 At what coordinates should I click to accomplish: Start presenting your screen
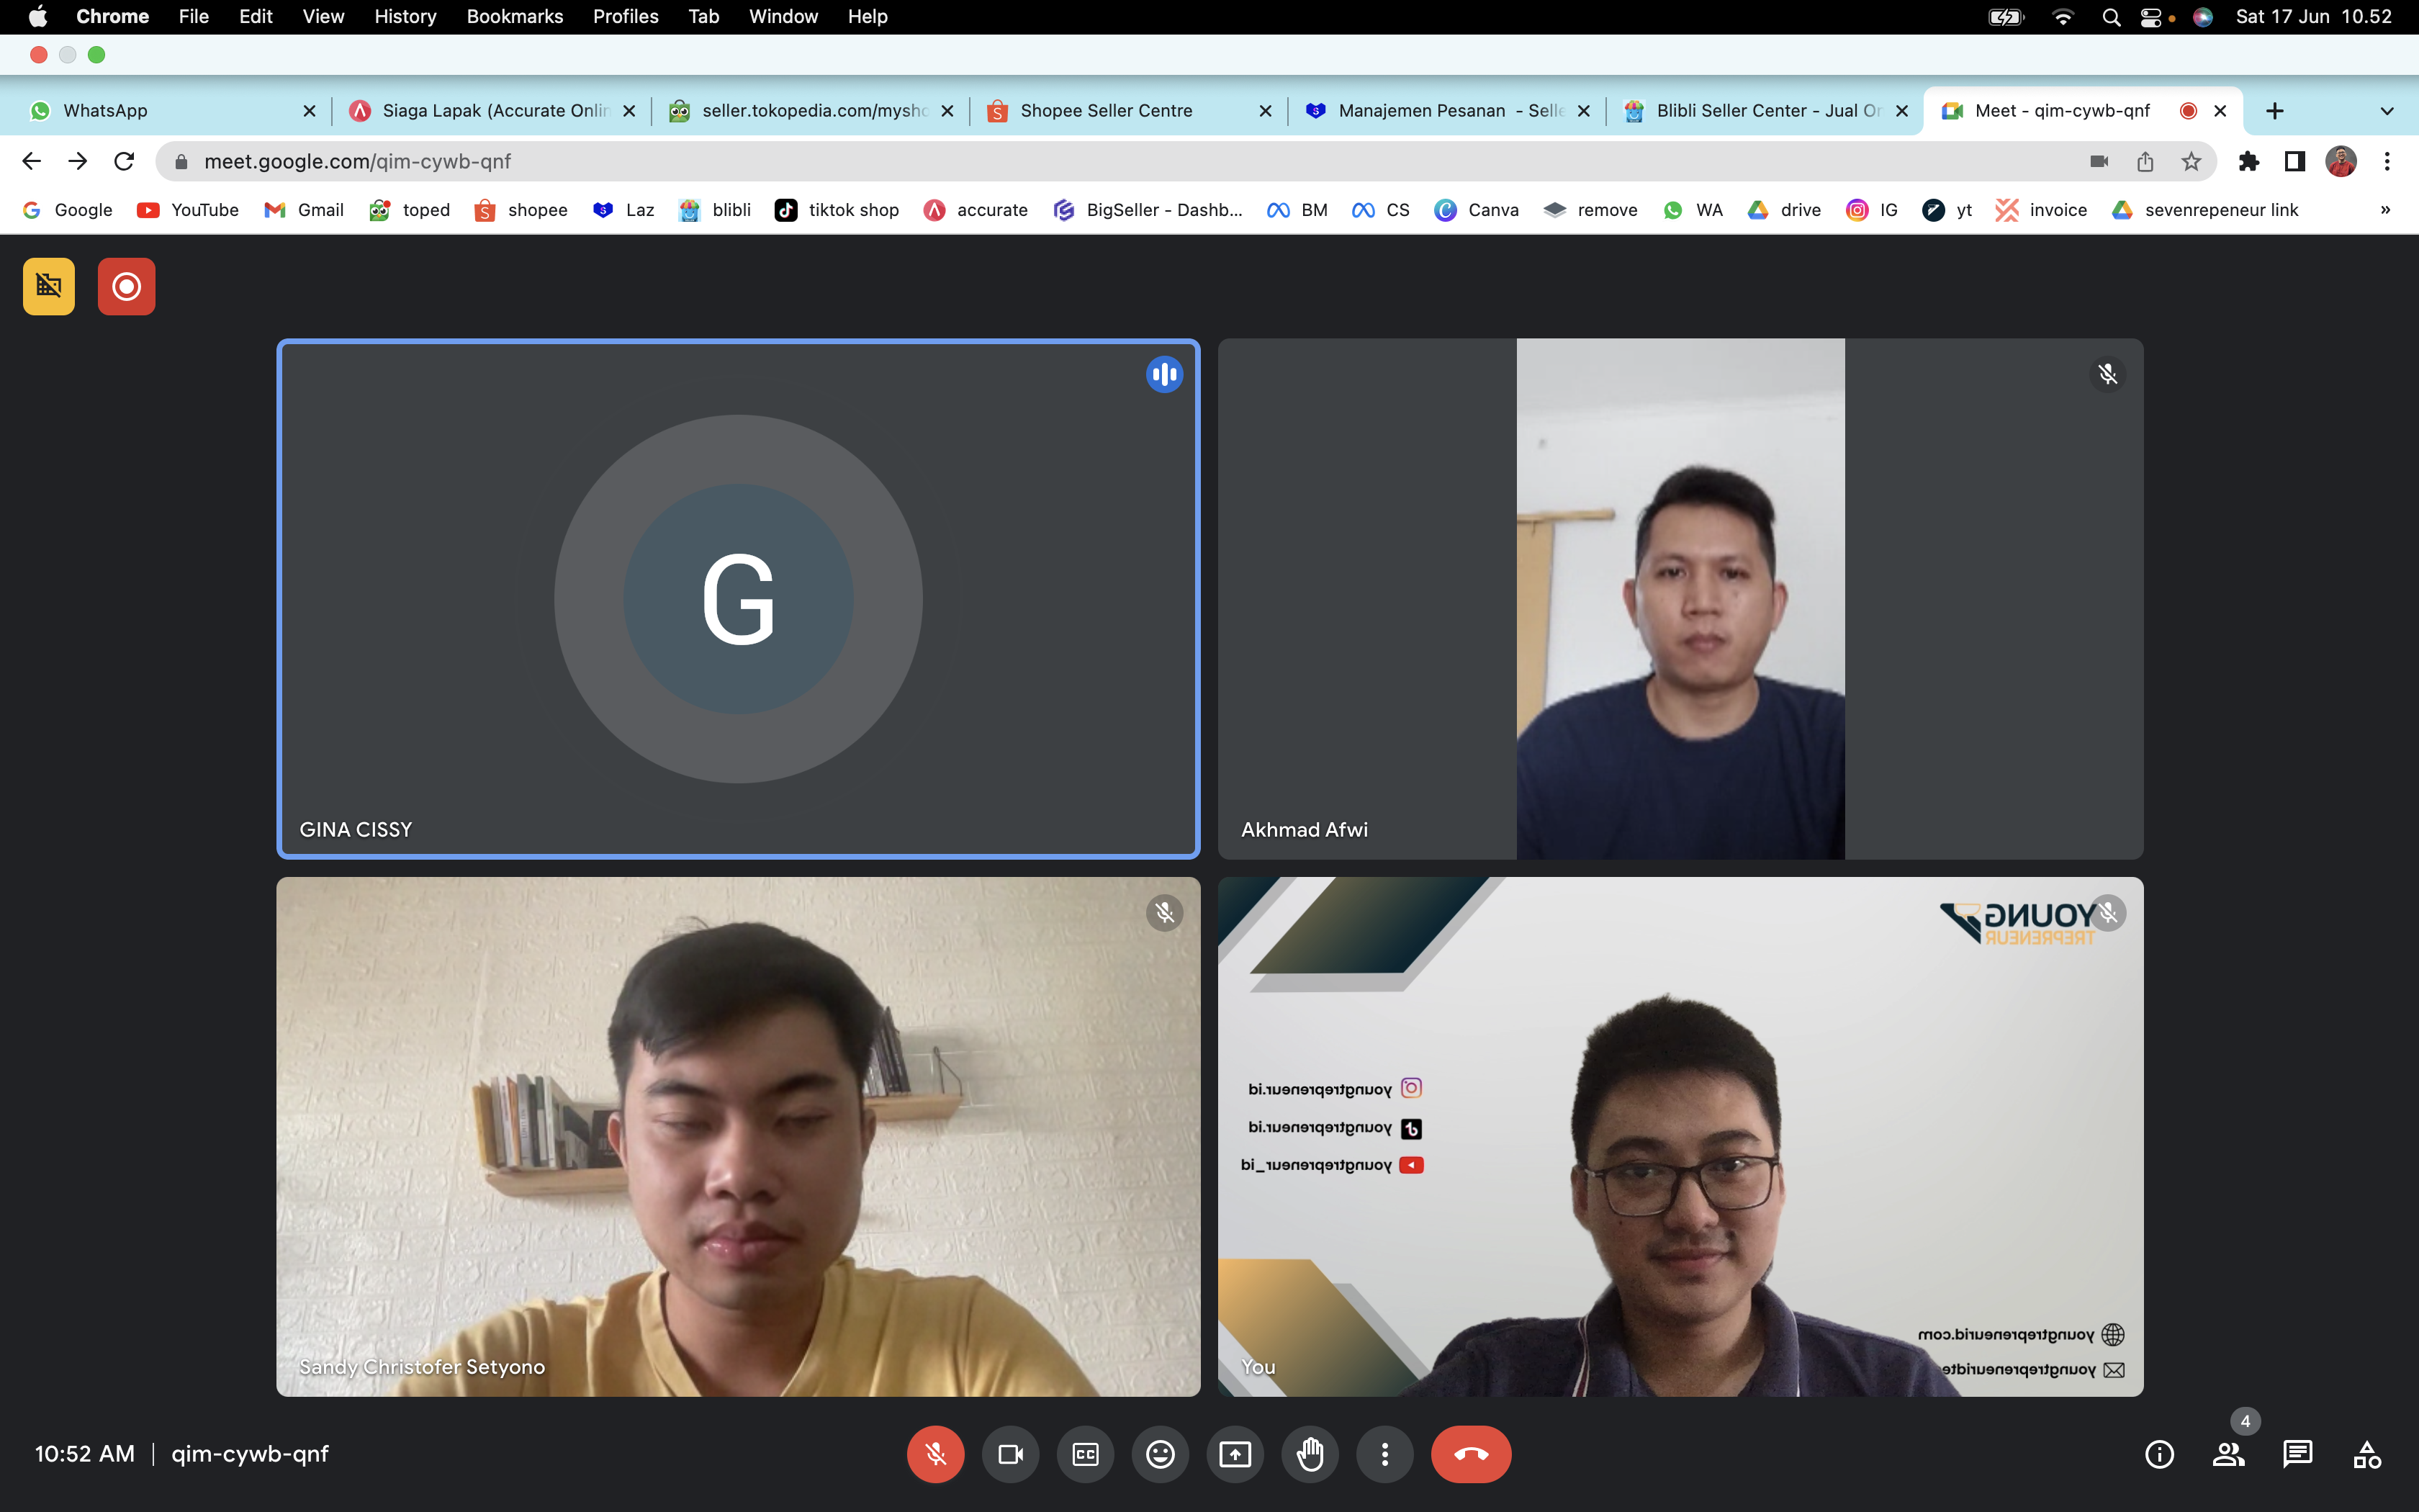[x=1235, y=1454]
